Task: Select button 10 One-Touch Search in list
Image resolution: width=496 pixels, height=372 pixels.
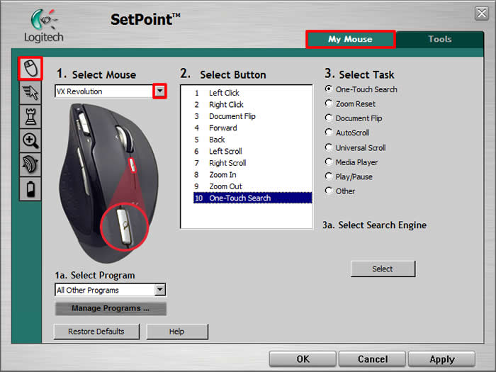Action: pyautogui.click(x=252, y=198)
